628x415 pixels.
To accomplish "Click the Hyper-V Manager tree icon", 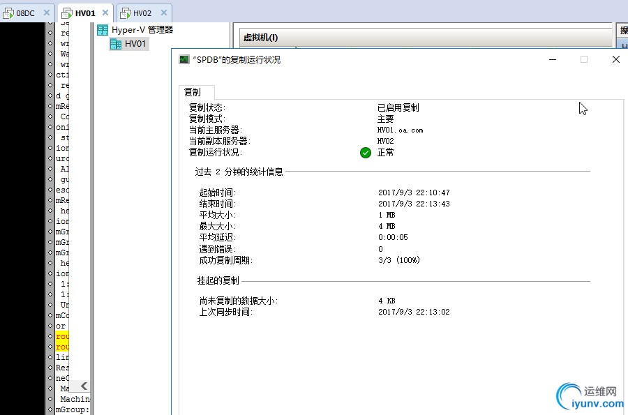I will click(103, 30).
